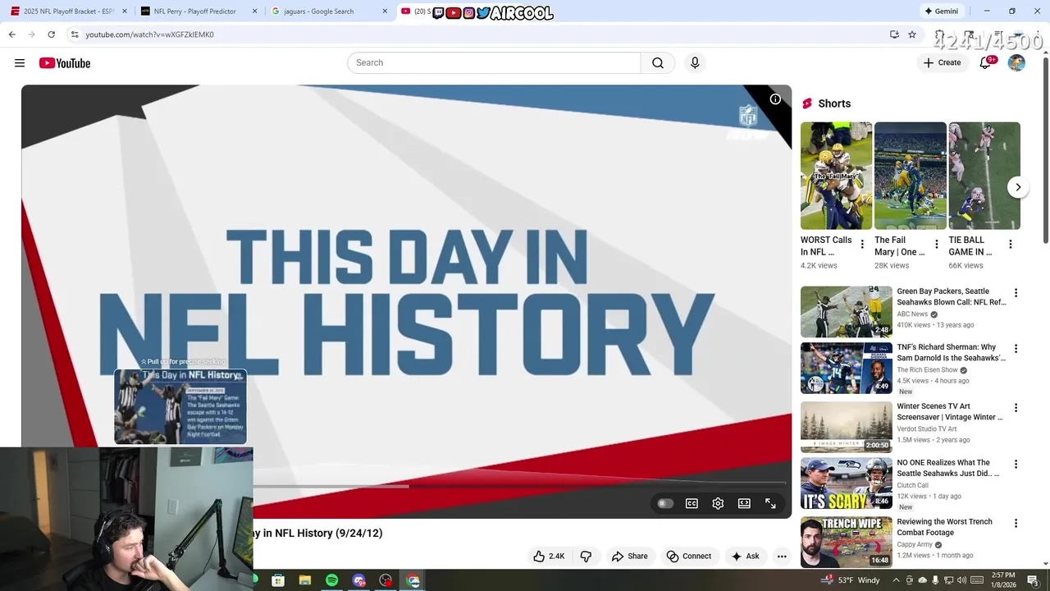Close the 2025 NFL Playoff Bracket tab

click(125, 11)
